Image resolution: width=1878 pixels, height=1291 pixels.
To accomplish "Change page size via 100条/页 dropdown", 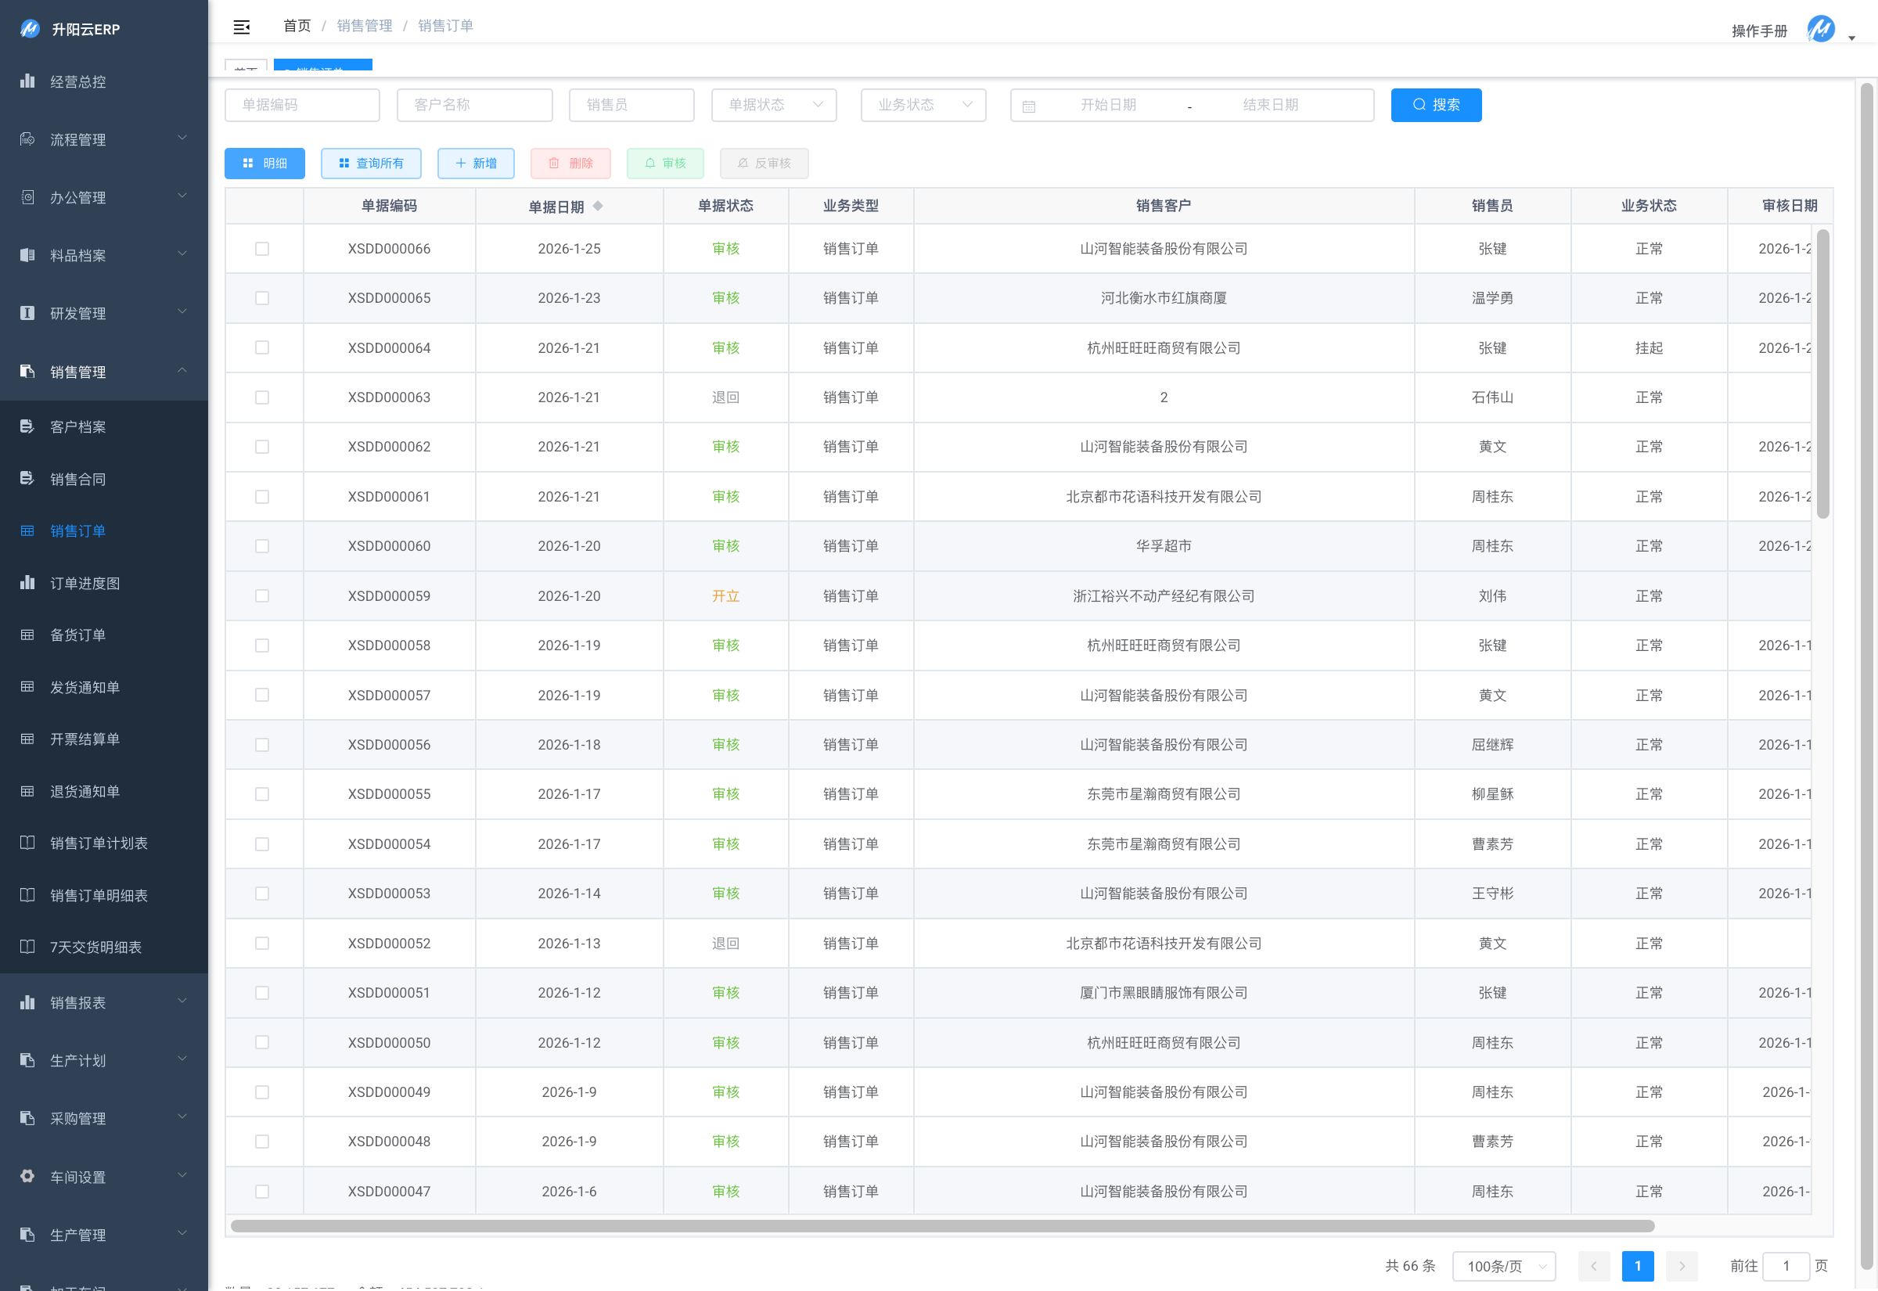I will [1504, 1266].
